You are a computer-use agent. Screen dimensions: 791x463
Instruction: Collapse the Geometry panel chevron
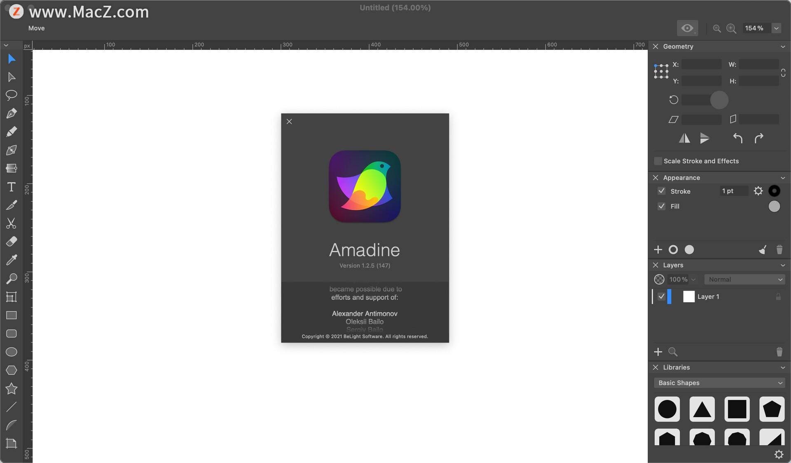coord(783,47)
